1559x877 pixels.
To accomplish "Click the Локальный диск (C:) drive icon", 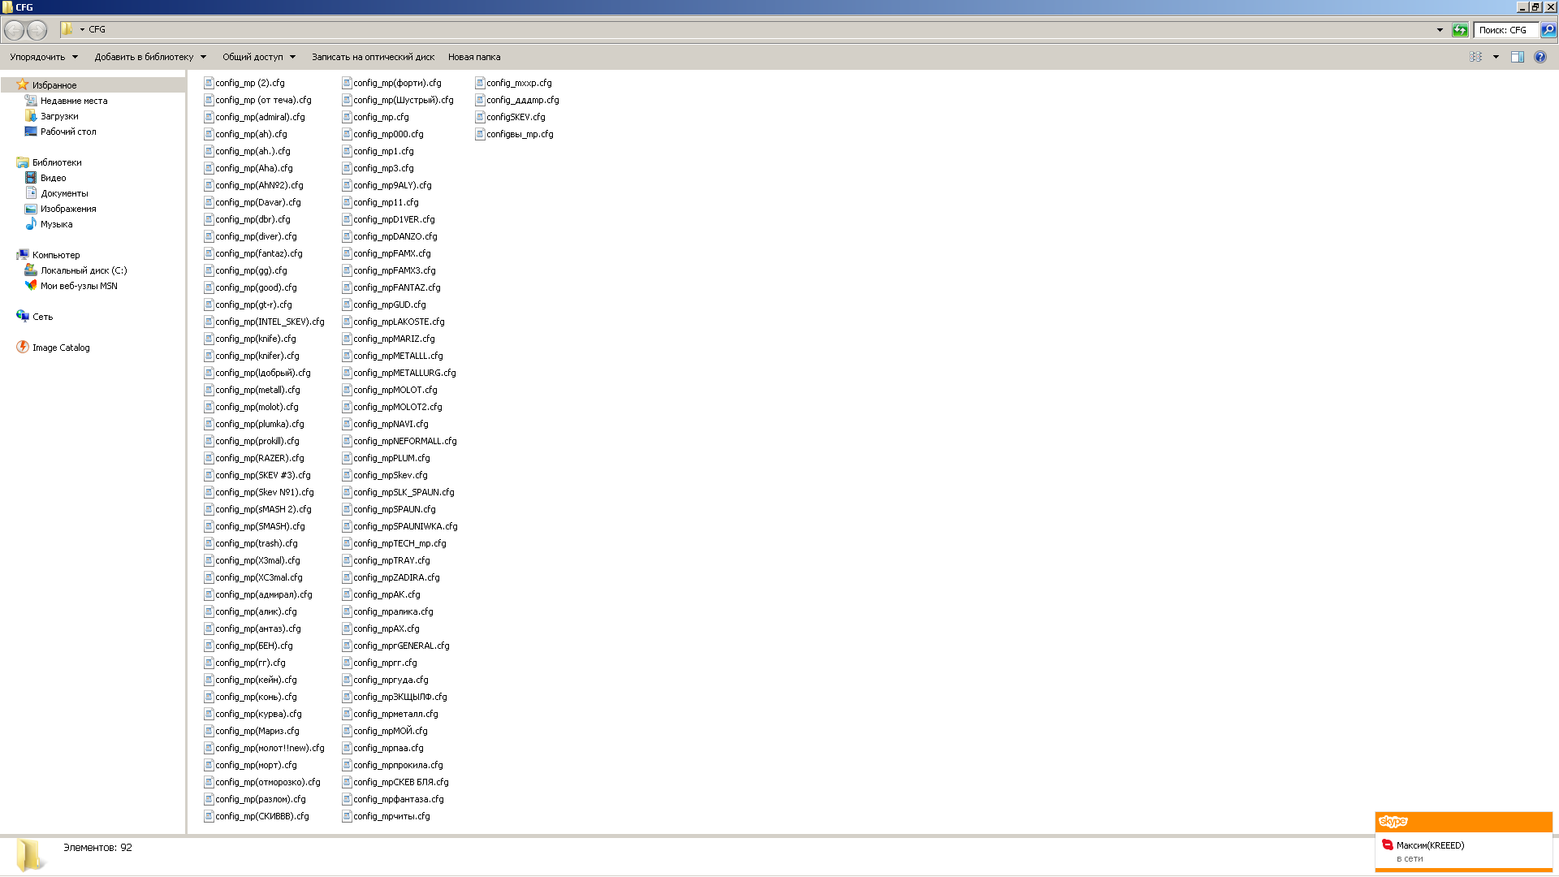I will pyautogui.click(x=31, y=270).
